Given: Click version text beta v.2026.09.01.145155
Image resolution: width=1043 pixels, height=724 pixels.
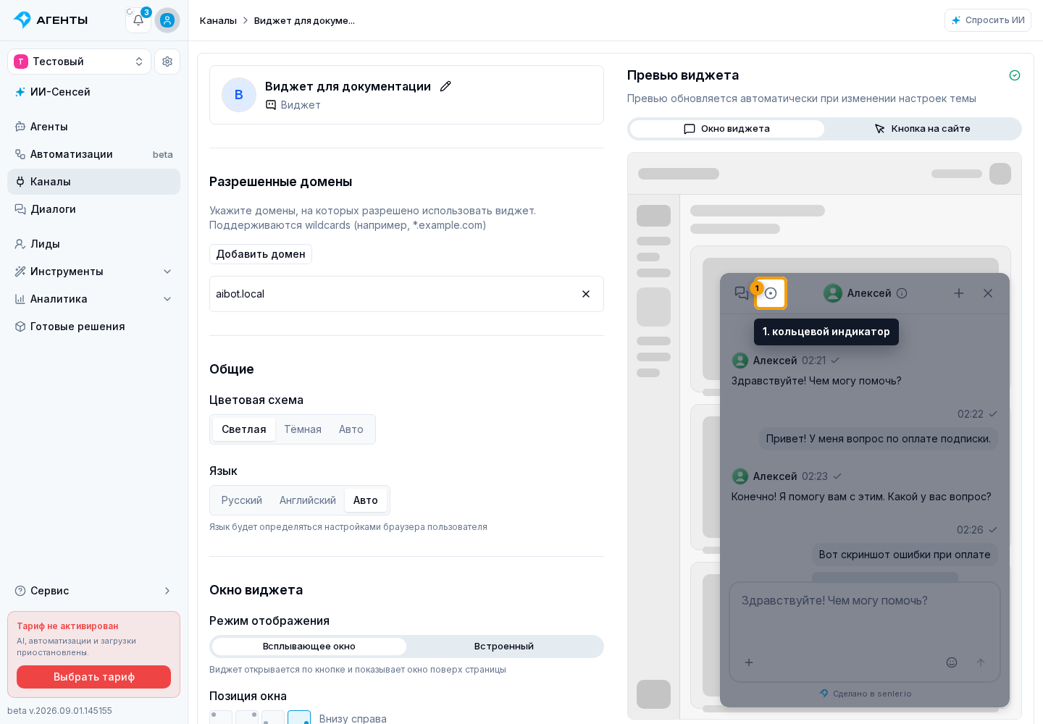Looking at the screenshot, I should point(60,711).
